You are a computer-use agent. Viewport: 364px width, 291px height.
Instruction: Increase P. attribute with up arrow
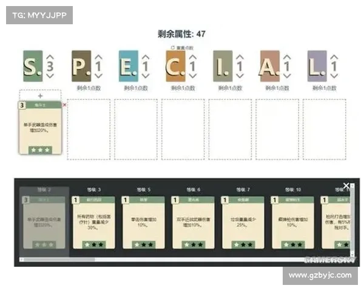point(98,57)
